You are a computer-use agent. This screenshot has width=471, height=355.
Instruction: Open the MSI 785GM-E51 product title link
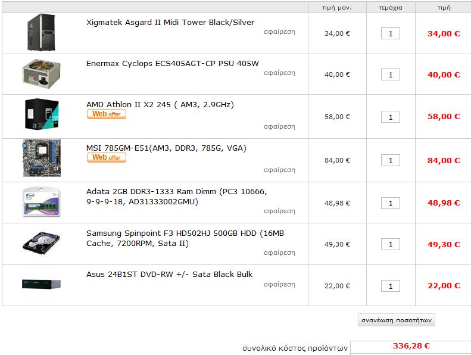(x=166, y=148)
